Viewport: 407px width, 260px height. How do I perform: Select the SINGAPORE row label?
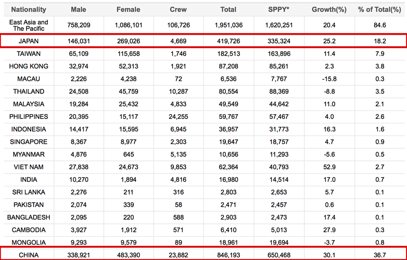(x=28, y=142)
